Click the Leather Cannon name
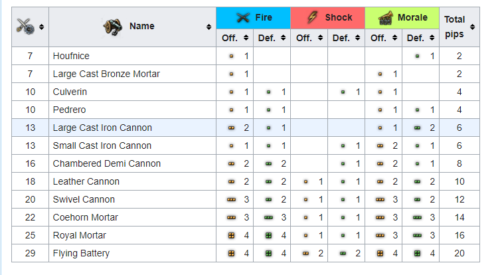The height and width of the screenshot is (275, 502). [x=86, y=181]
